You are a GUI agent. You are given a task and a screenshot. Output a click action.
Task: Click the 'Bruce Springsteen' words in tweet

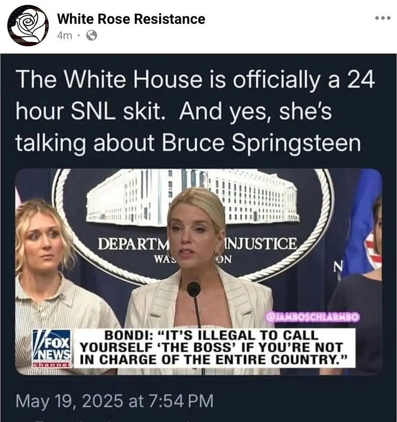261,142
